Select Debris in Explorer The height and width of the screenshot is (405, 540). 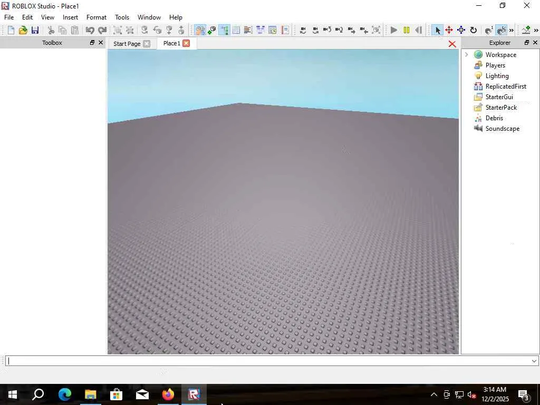click(x=494, y=118)
